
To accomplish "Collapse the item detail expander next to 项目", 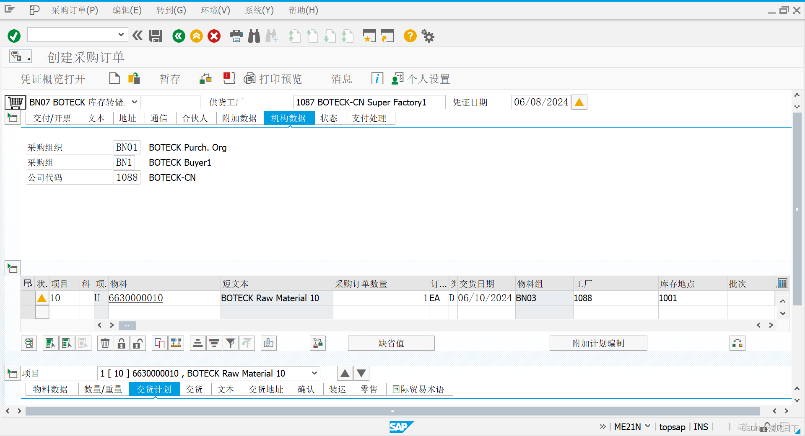I will click(13, 373).
